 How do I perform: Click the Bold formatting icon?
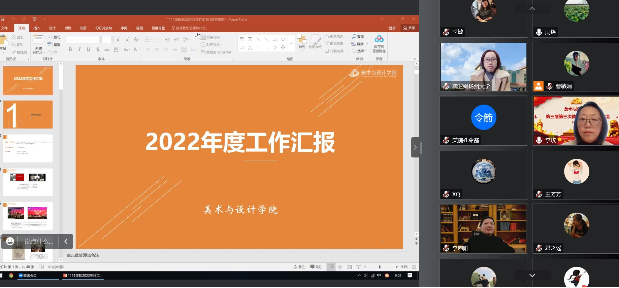[x=70, y=49]
